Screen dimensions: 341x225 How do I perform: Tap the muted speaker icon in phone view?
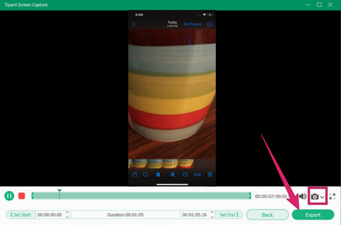[173, 174]
